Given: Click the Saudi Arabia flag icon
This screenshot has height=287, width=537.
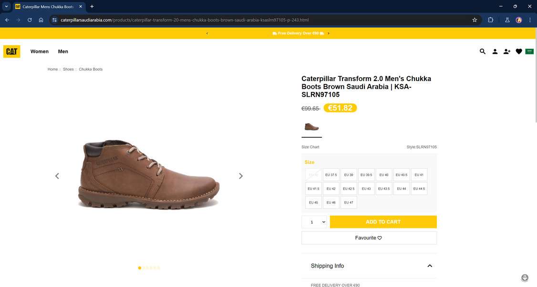Looking at the screenshot, I should coord(529,51).
